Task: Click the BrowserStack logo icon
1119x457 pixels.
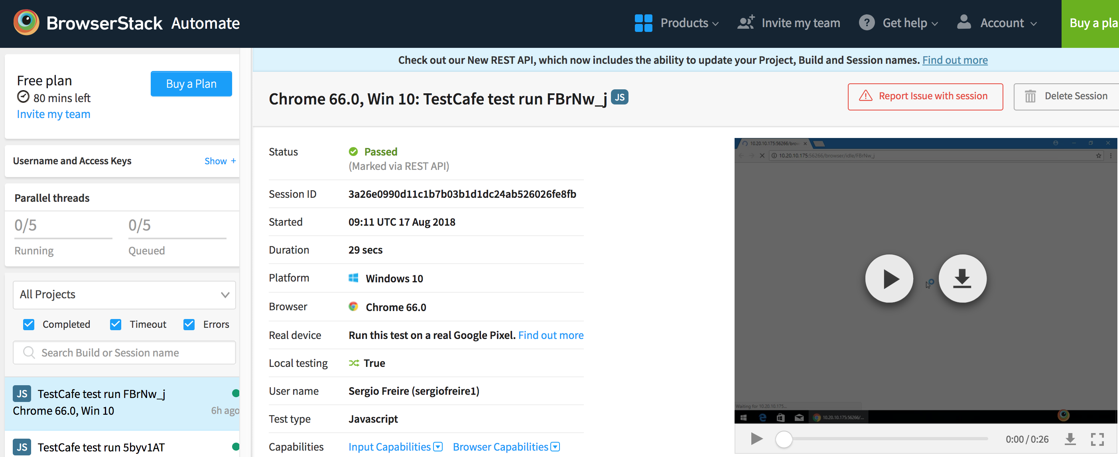Action: 26,22
